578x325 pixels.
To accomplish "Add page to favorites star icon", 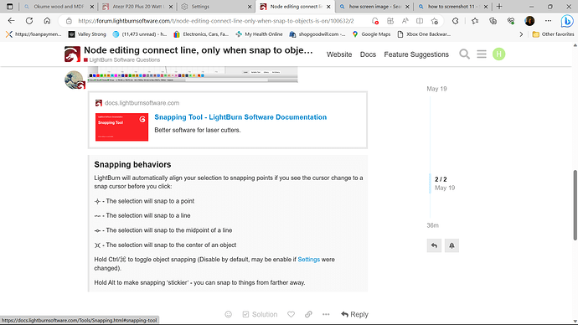I will (x=434, y=21).
